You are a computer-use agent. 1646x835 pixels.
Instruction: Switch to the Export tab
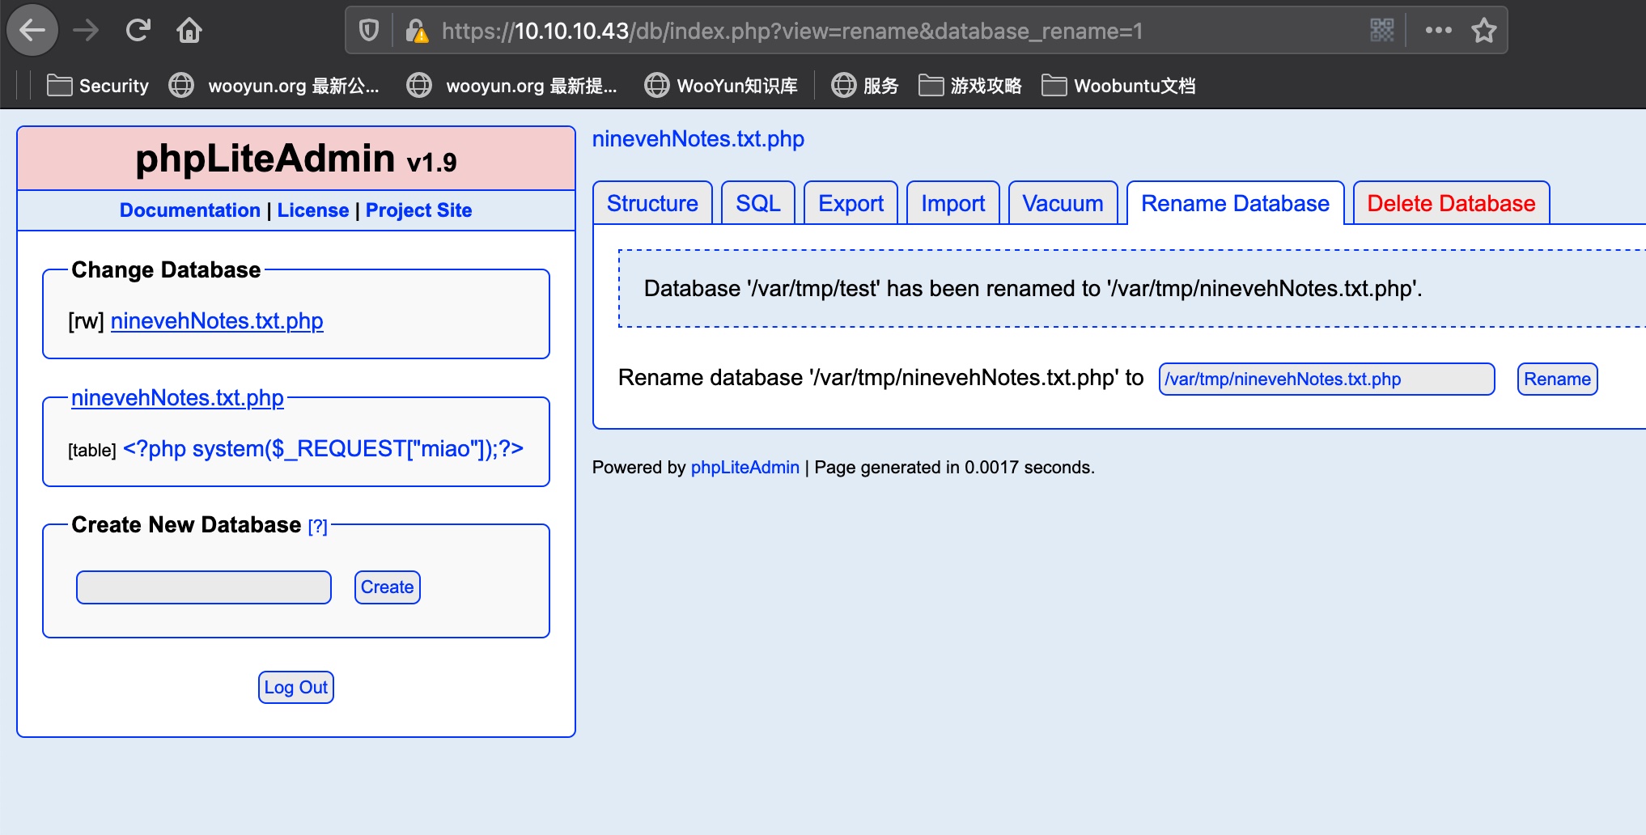pos(851,203)
